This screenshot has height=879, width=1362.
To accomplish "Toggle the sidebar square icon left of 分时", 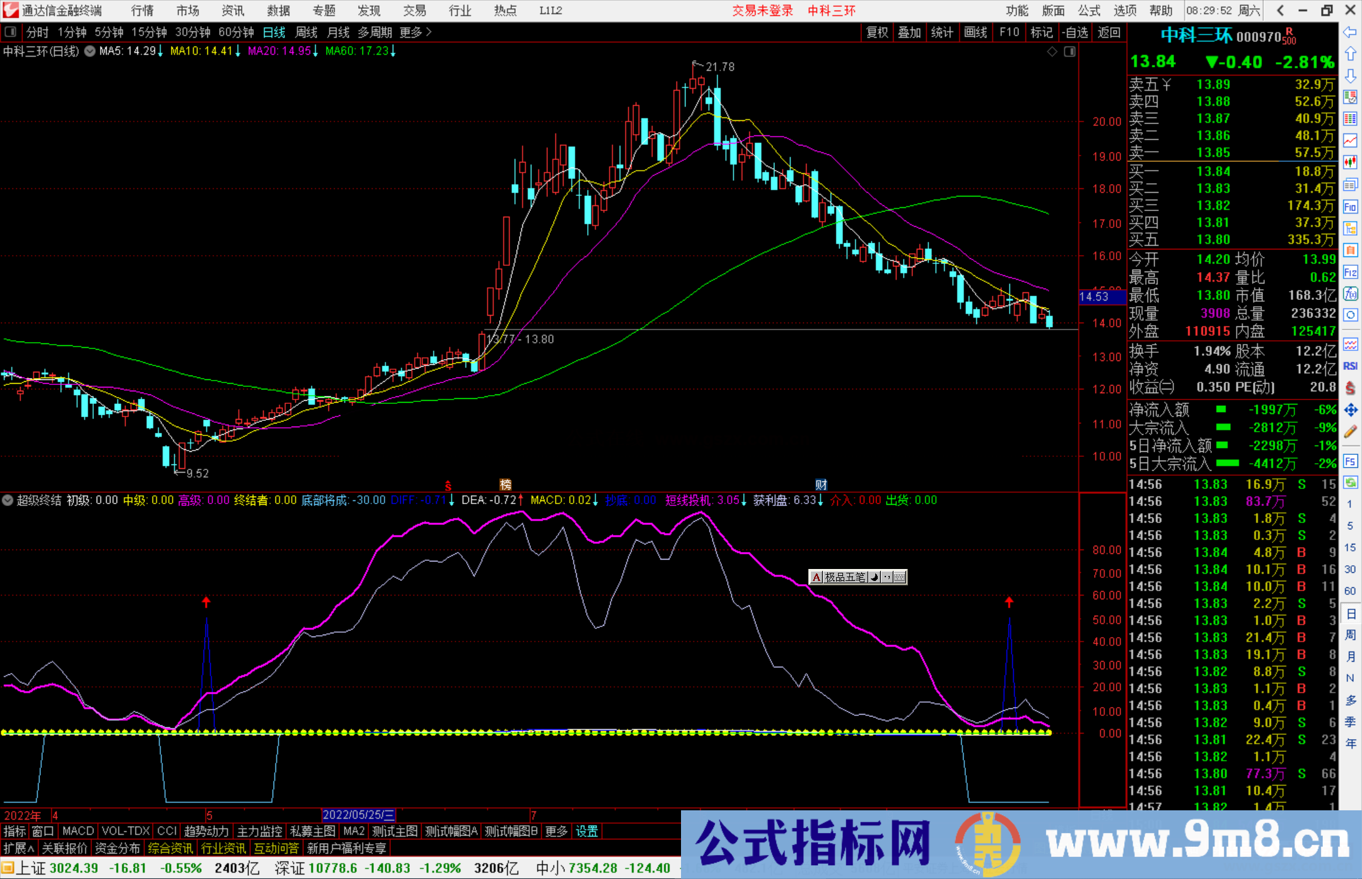I will [x=11, y=32].
